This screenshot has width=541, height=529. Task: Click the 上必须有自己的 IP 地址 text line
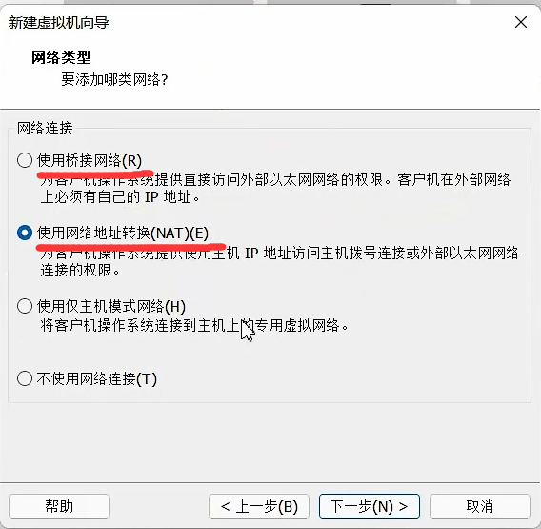coord(120,197)
